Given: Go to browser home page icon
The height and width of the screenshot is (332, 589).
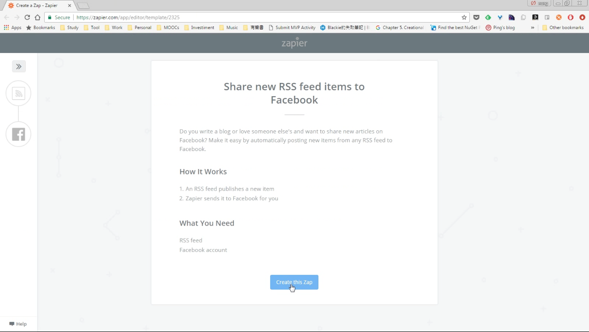Looking at the screenshot, I should (38, 17).
